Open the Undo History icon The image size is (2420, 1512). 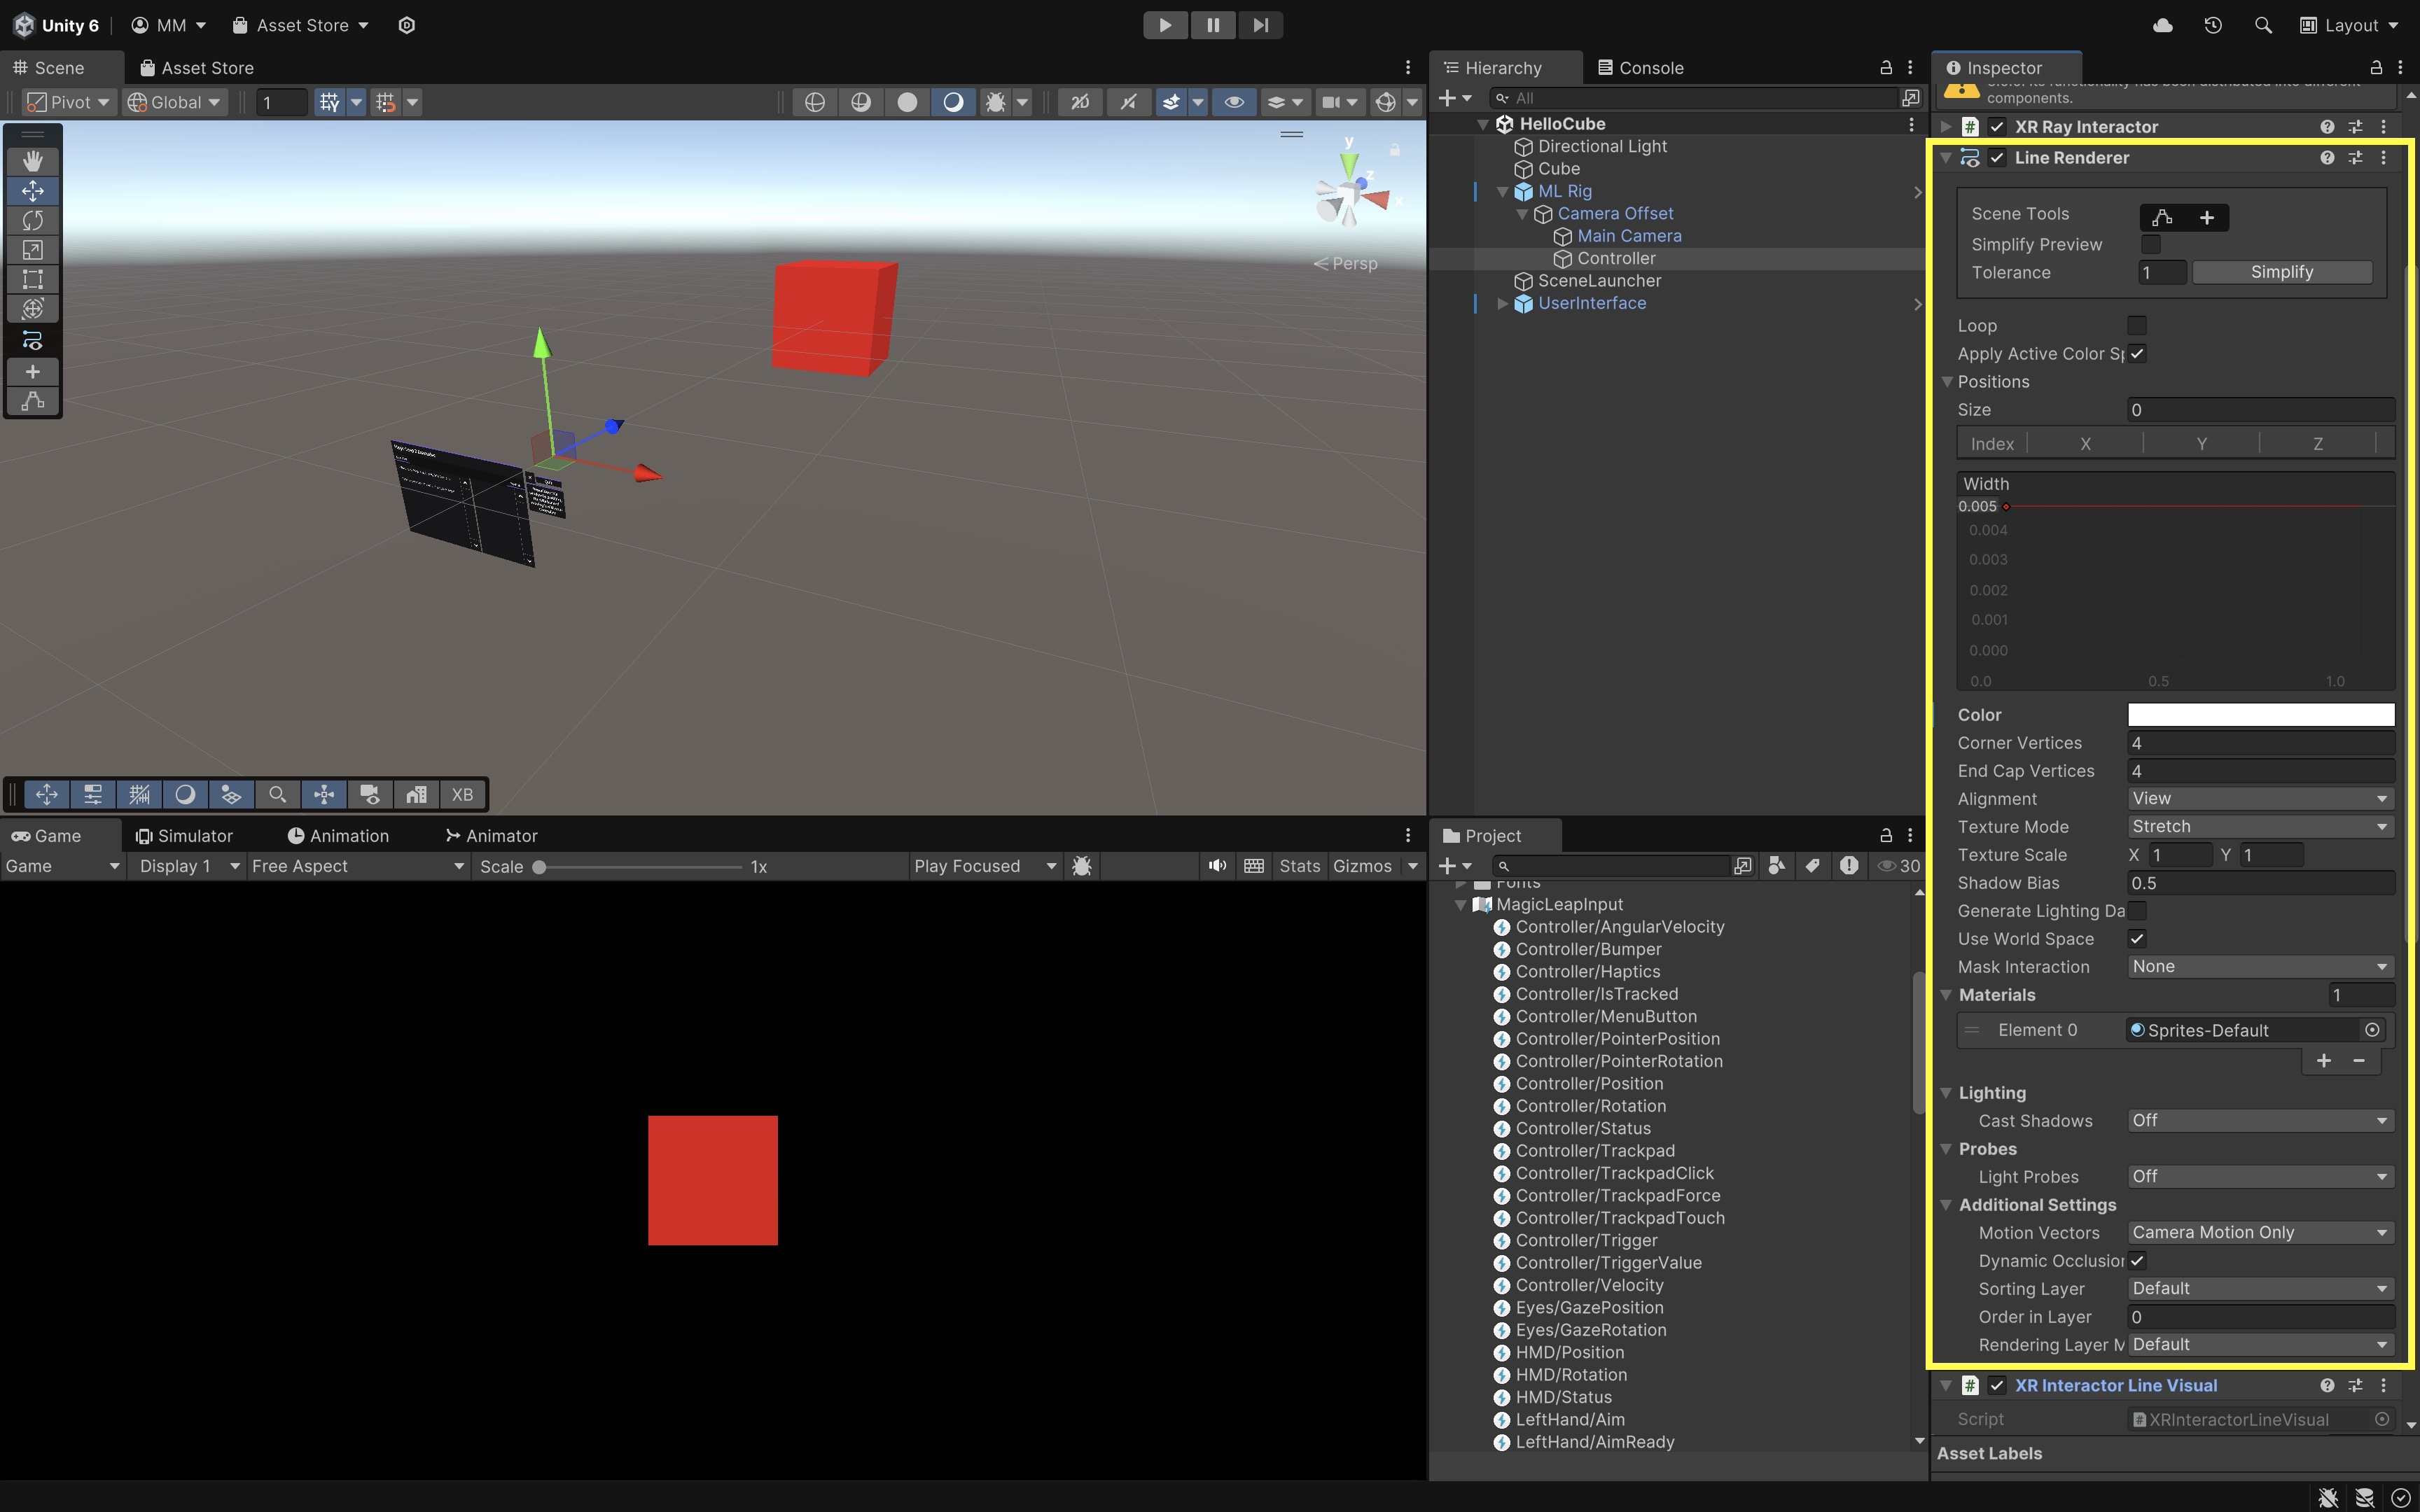pyautogui.click(x=2213, y=25)
